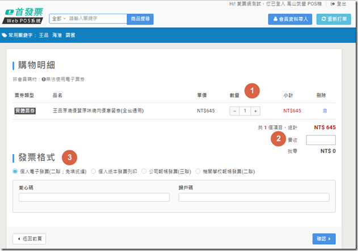Open the 全部 category dropdown
Screen dimensions: 358x251
point(58,19)
